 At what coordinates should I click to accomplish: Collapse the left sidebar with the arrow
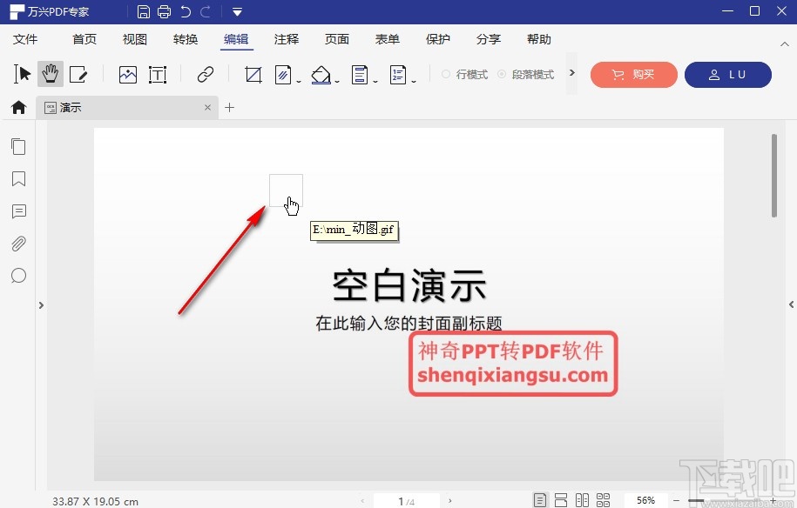tap(40, 305)
